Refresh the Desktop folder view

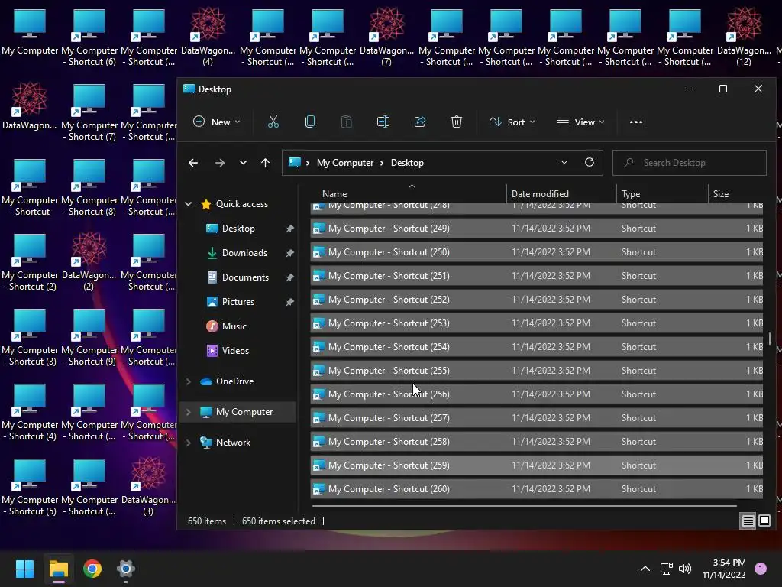click(590, 162)
